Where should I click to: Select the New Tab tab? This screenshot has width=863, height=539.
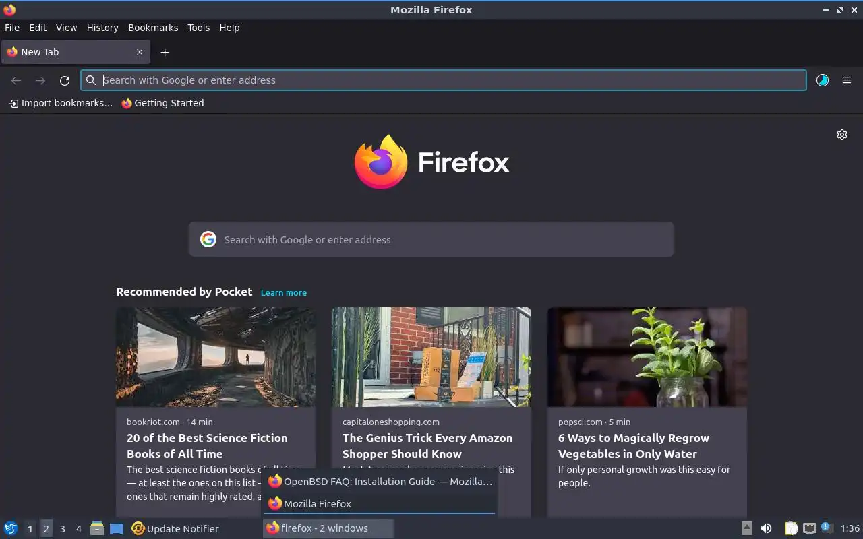(75, 52)
